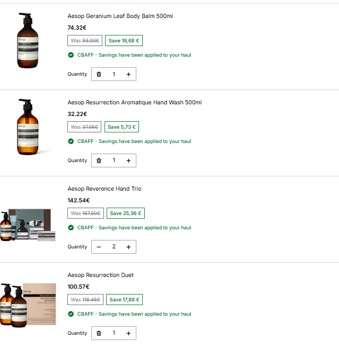Open Aesop Reverence Hand Trio product title
The image size is (339, 348).
[105, 189]
